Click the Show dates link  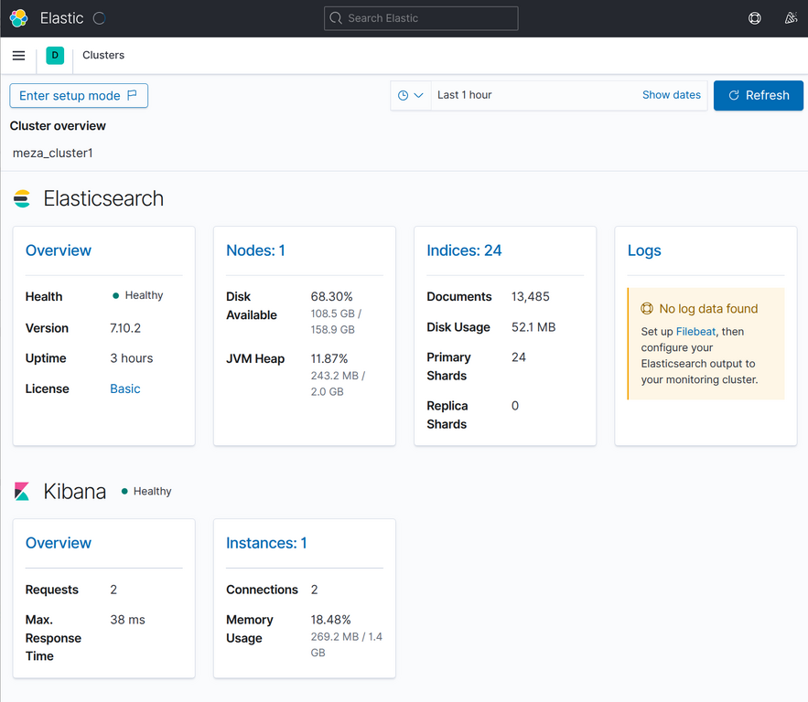671,95
